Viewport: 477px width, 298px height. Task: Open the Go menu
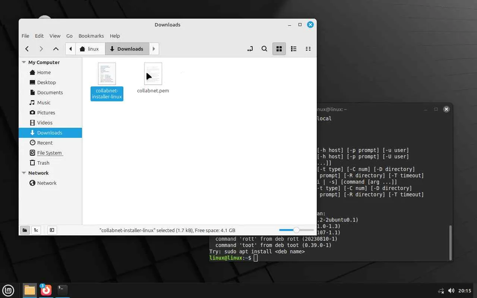coord(69,36)
